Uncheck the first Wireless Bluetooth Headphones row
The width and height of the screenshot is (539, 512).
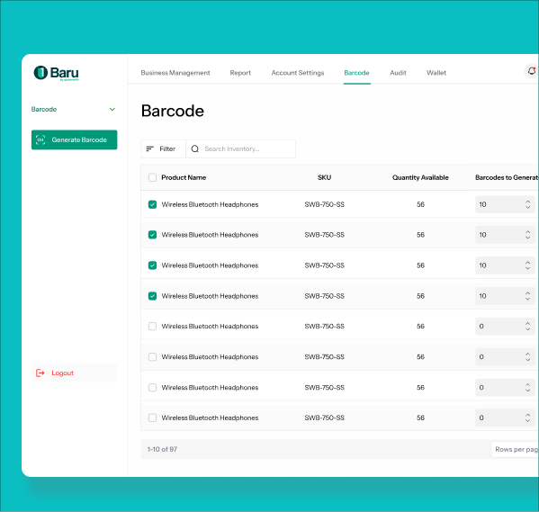(x=152, y=204)
